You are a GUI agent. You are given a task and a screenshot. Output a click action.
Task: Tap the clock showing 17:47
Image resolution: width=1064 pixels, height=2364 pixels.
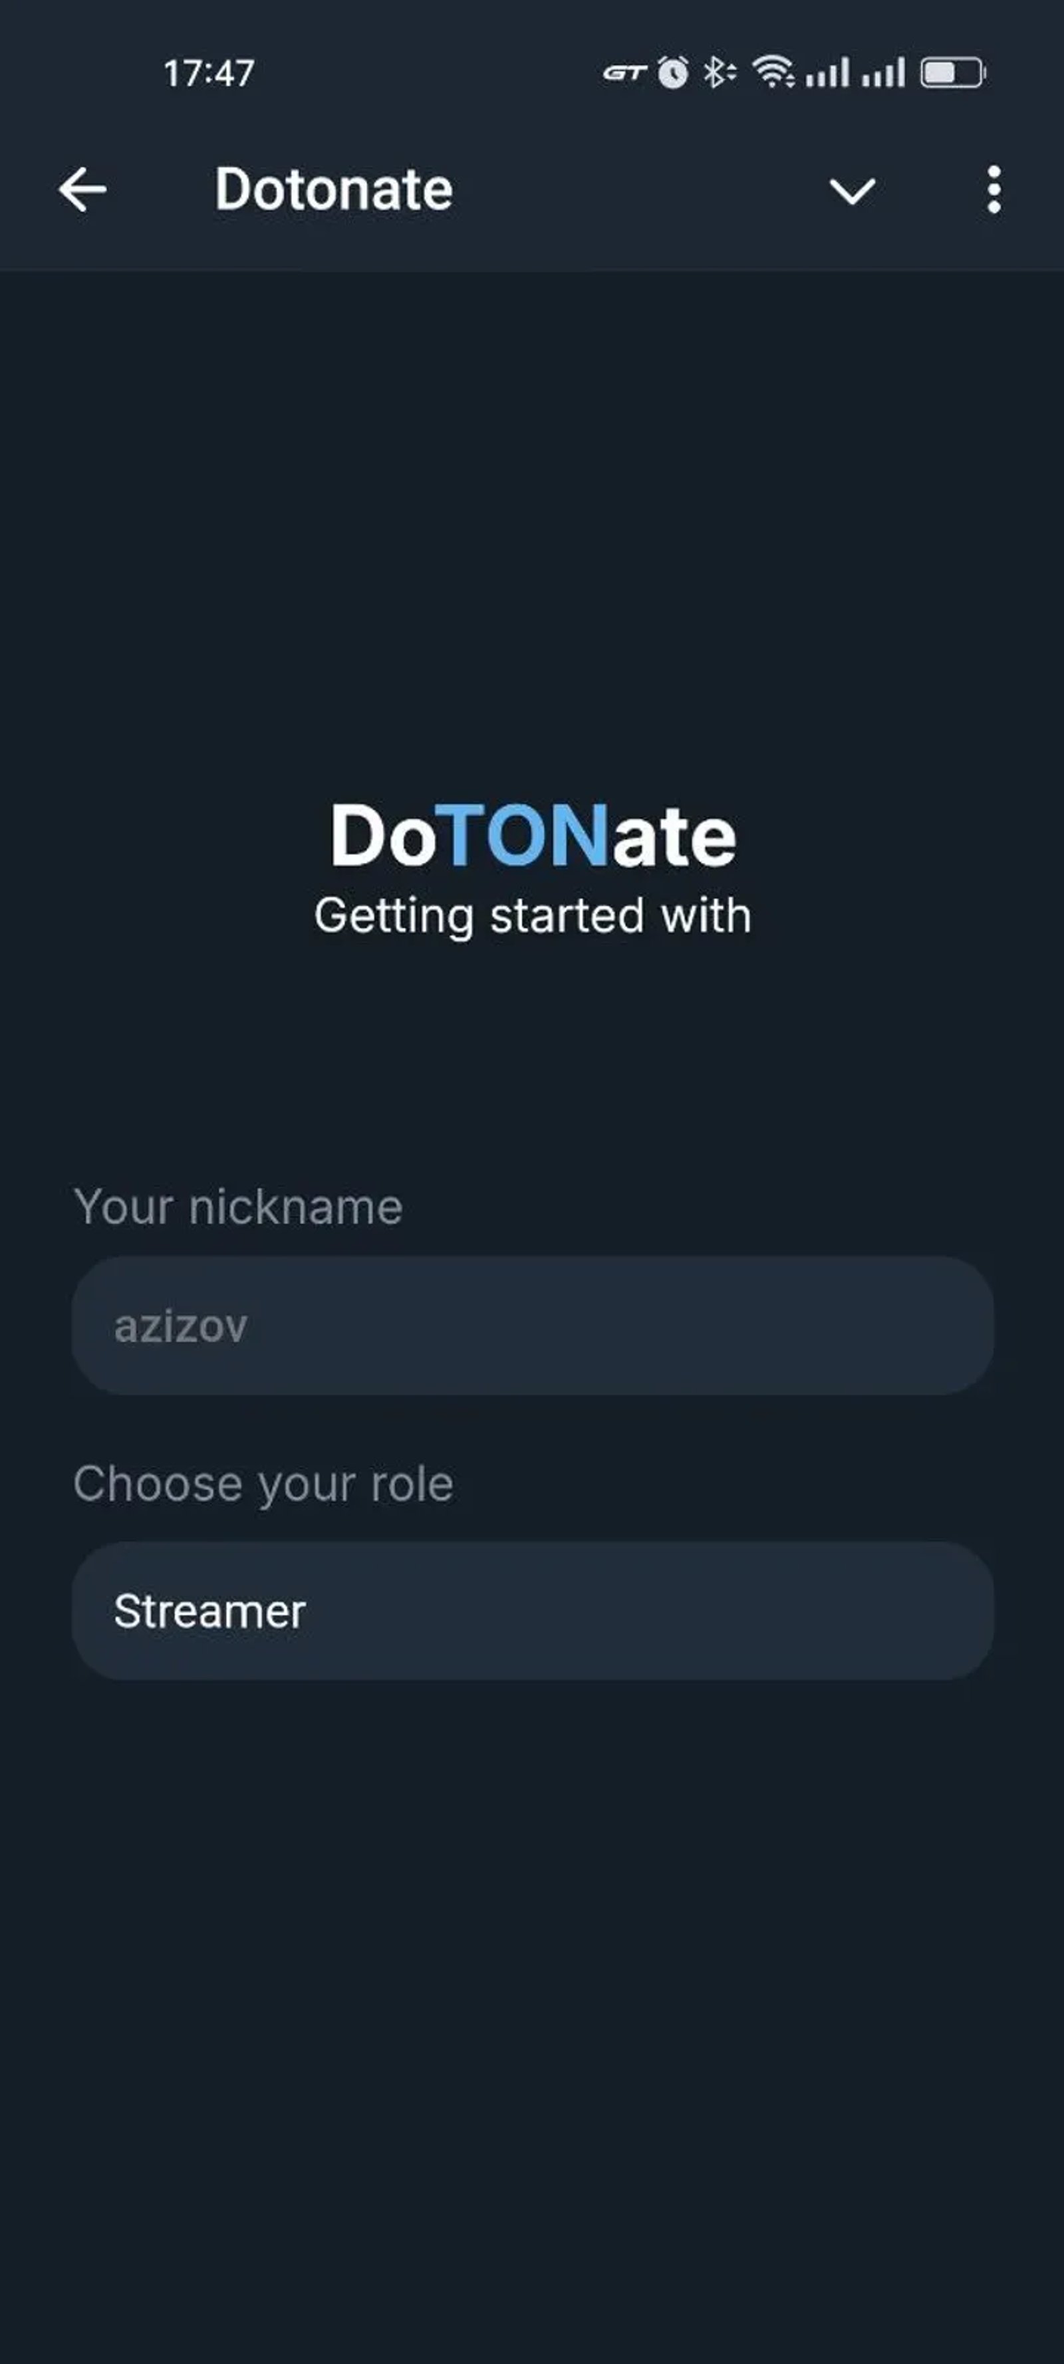tap(205, 73)
